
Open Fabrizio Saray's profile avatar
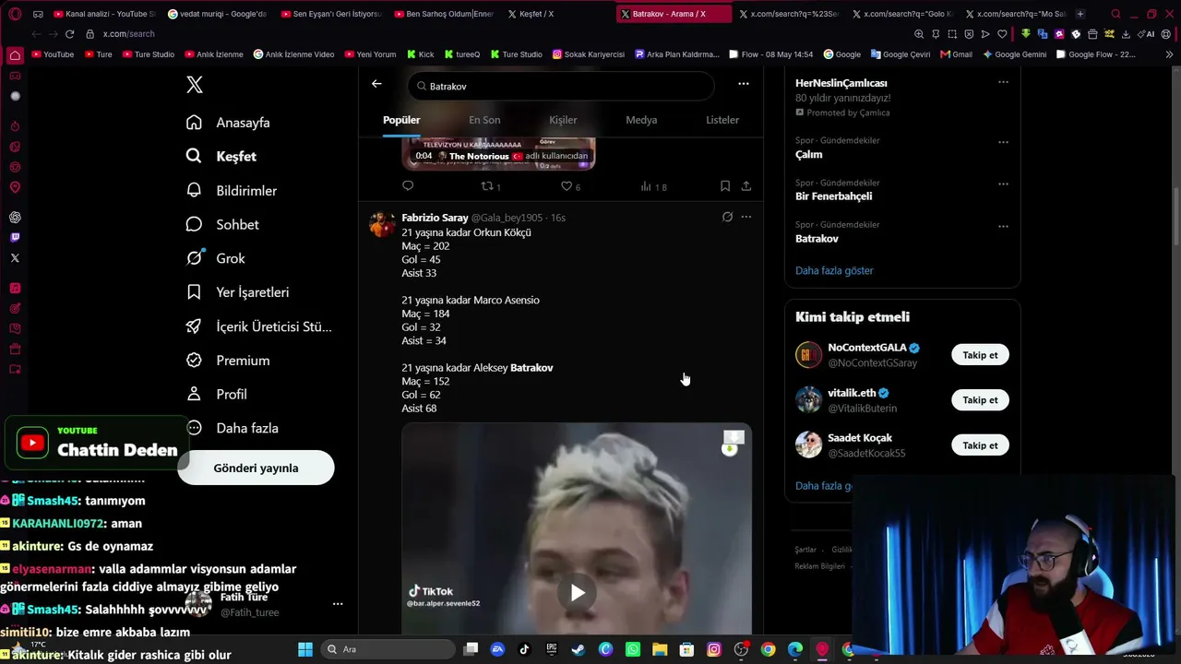tap(382, 224)
